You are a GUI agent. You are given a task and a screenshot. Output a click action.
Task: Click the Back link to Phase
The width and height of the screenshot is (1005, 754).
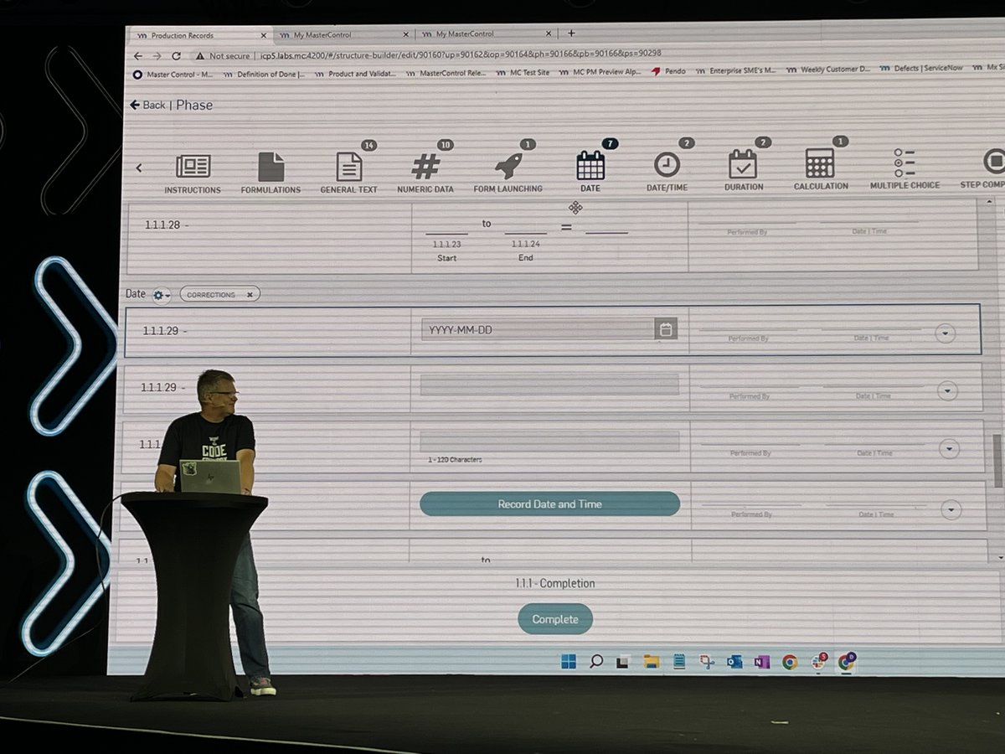pos(147,105)
